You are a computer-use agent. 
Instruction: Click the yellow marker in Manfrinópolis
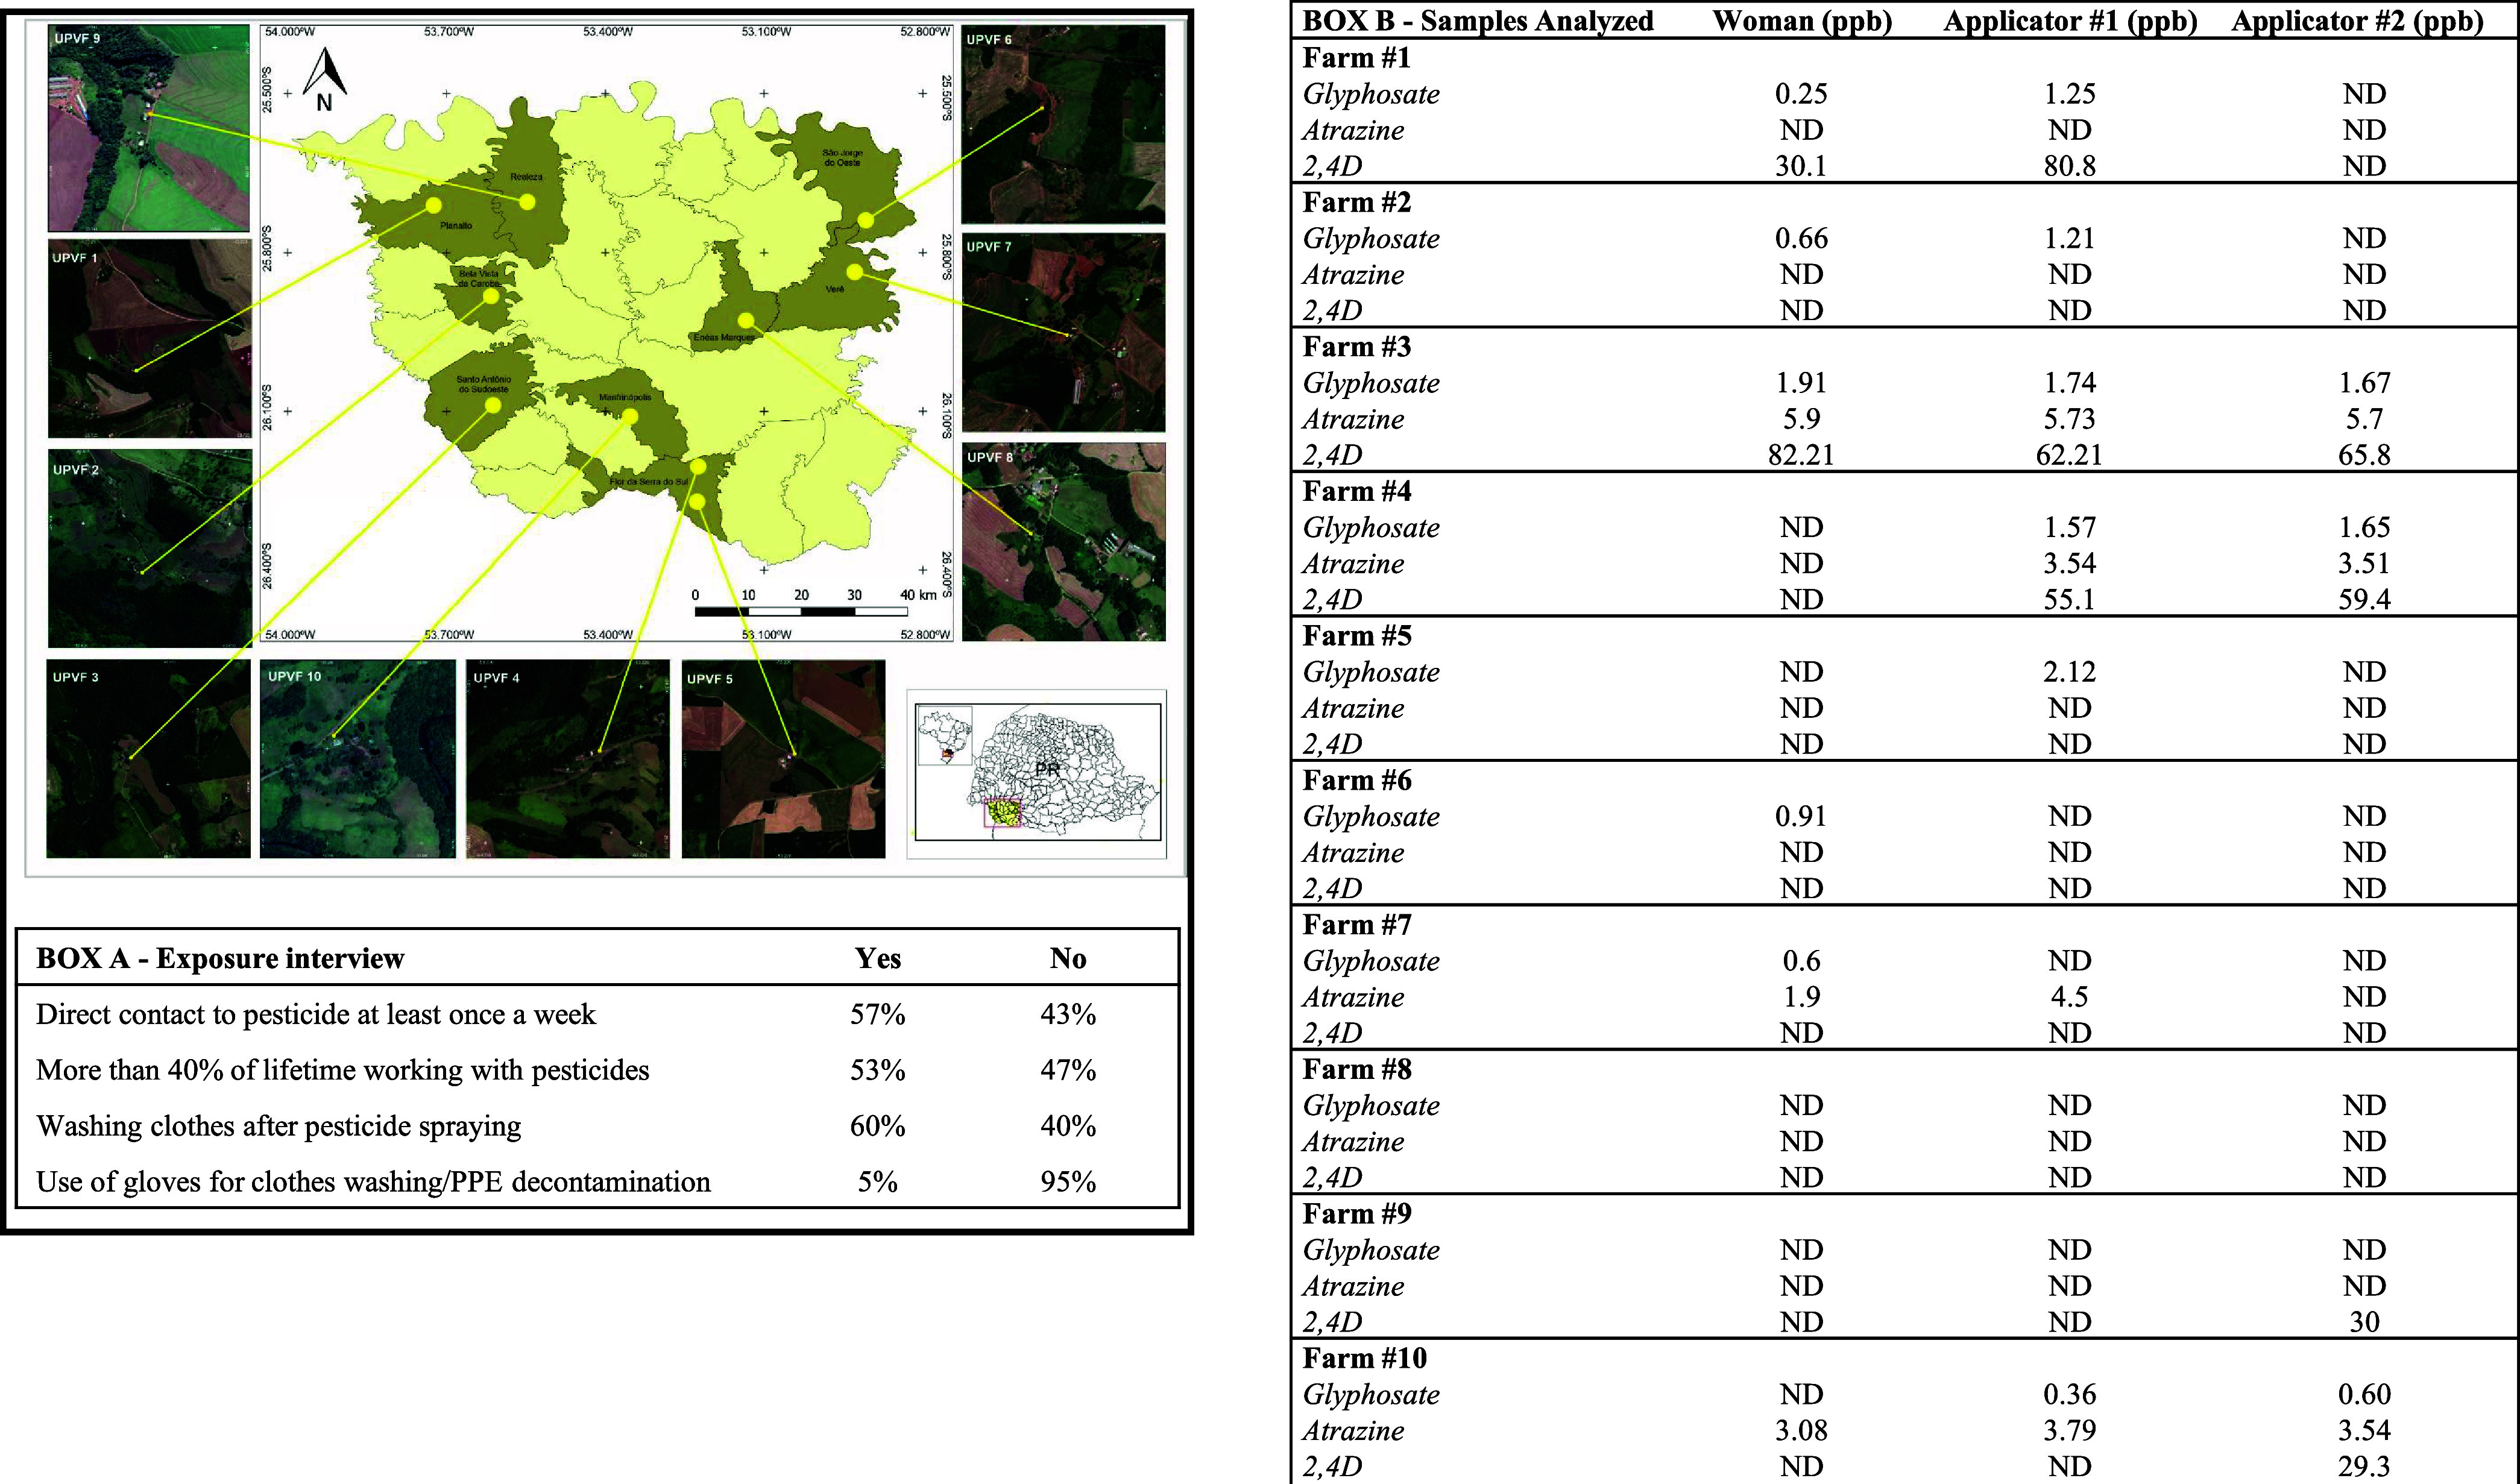[629, 417]
